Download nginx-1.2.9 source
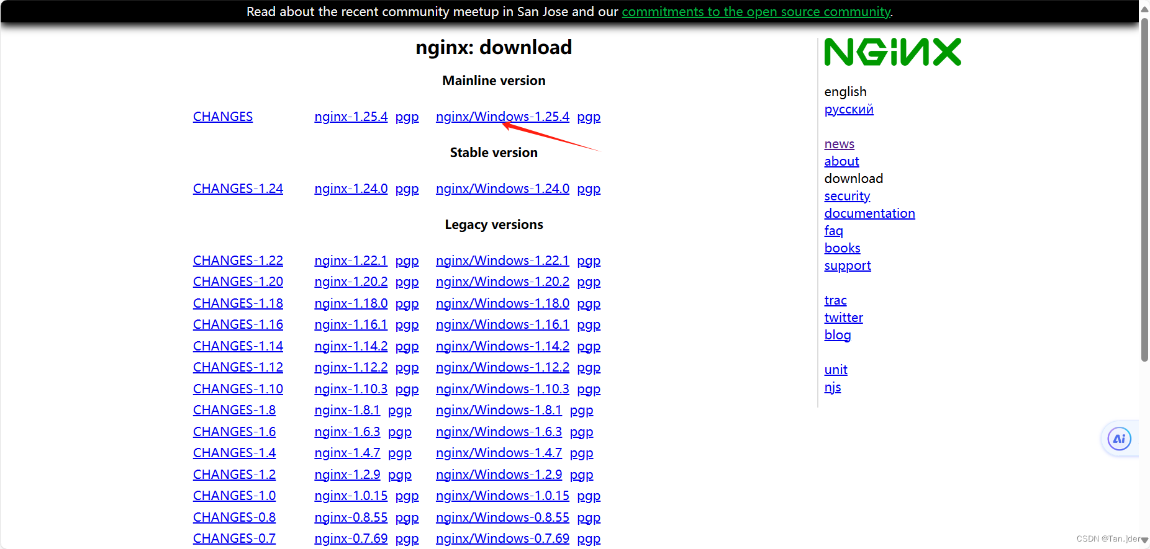 click(x=347, y=475)
